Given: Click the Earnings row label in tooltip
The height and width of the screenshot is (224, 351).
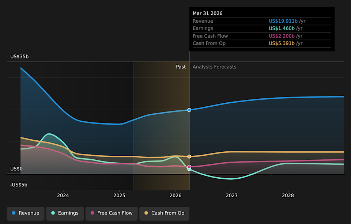Looking at the screenshot, I should click(203, 29).
